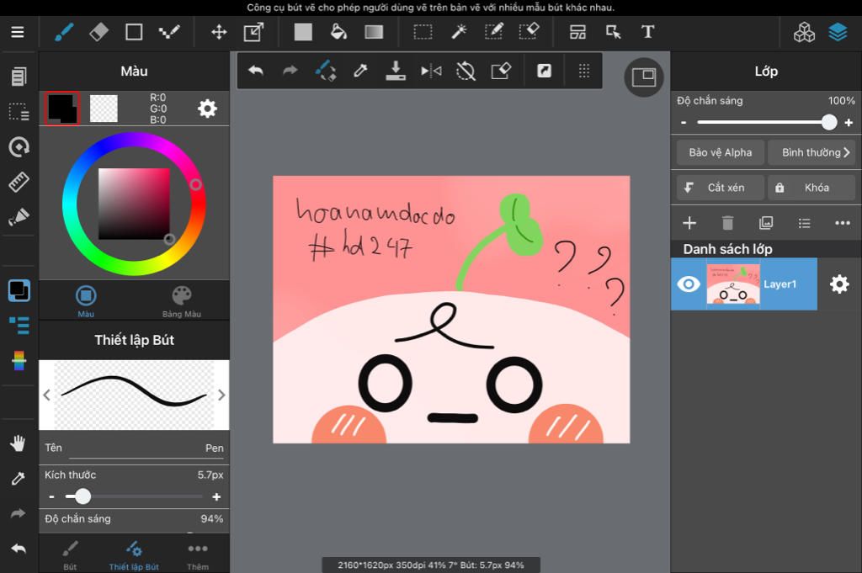The height and width of the screenshot is (573, 862).
Task: Open the ruler tool in left sidebar
Action: tap(19, 182)
